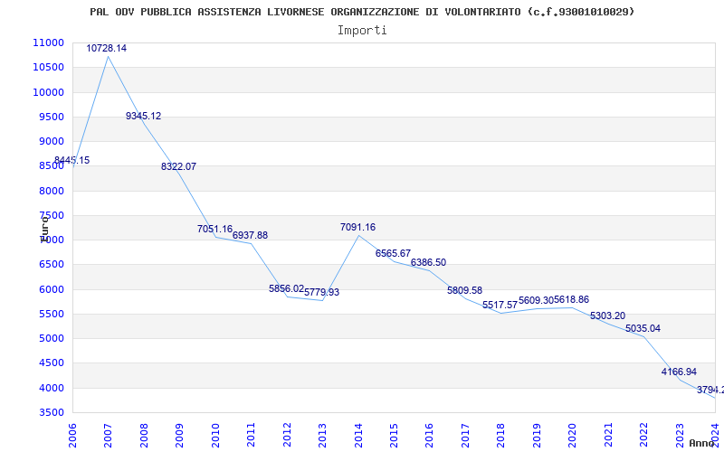This screenshot has height=452, width=724.
Task: Select y-axis tick 10500
Action: click(x=48, y=67)
